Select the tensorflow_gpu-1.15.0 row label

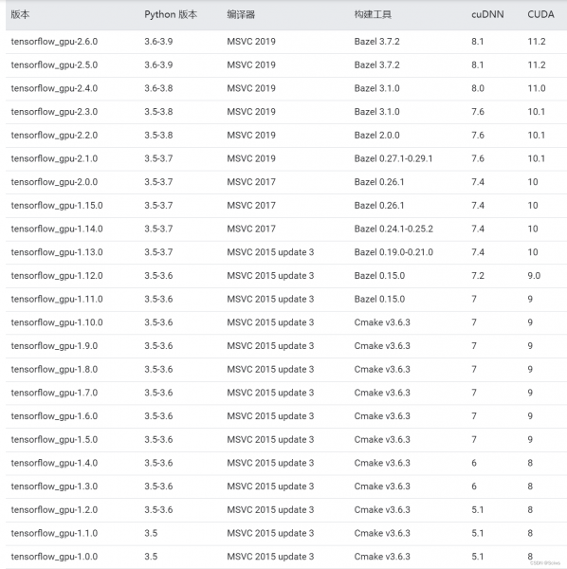(57, 206)
